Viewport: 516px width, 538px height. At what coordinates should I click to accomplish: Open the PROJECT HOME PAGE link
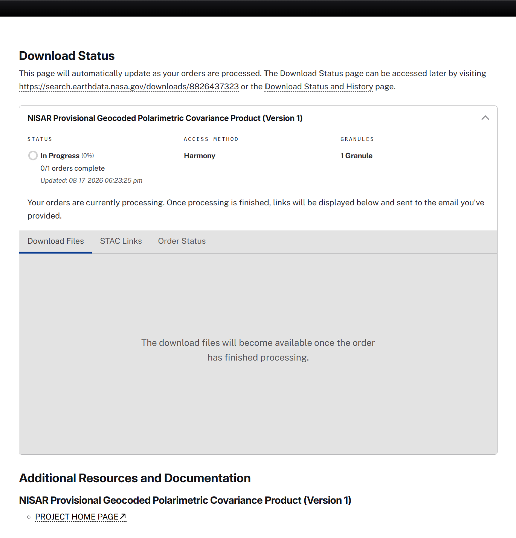81,517
